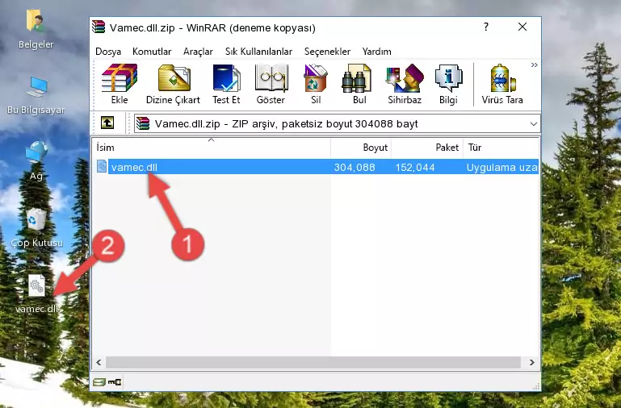Go up one folder level
Screen dimensions: 621x408
pos(107,123)
